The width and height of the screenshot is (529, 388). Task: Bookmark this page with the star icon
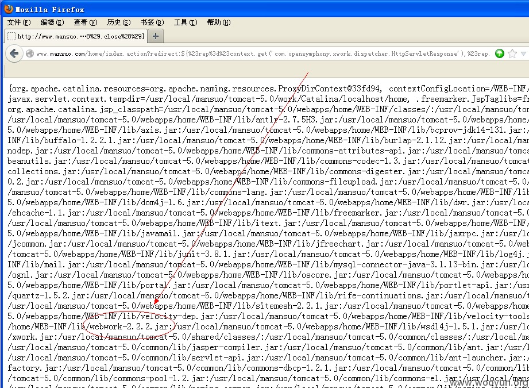click(x=512, y=53)
